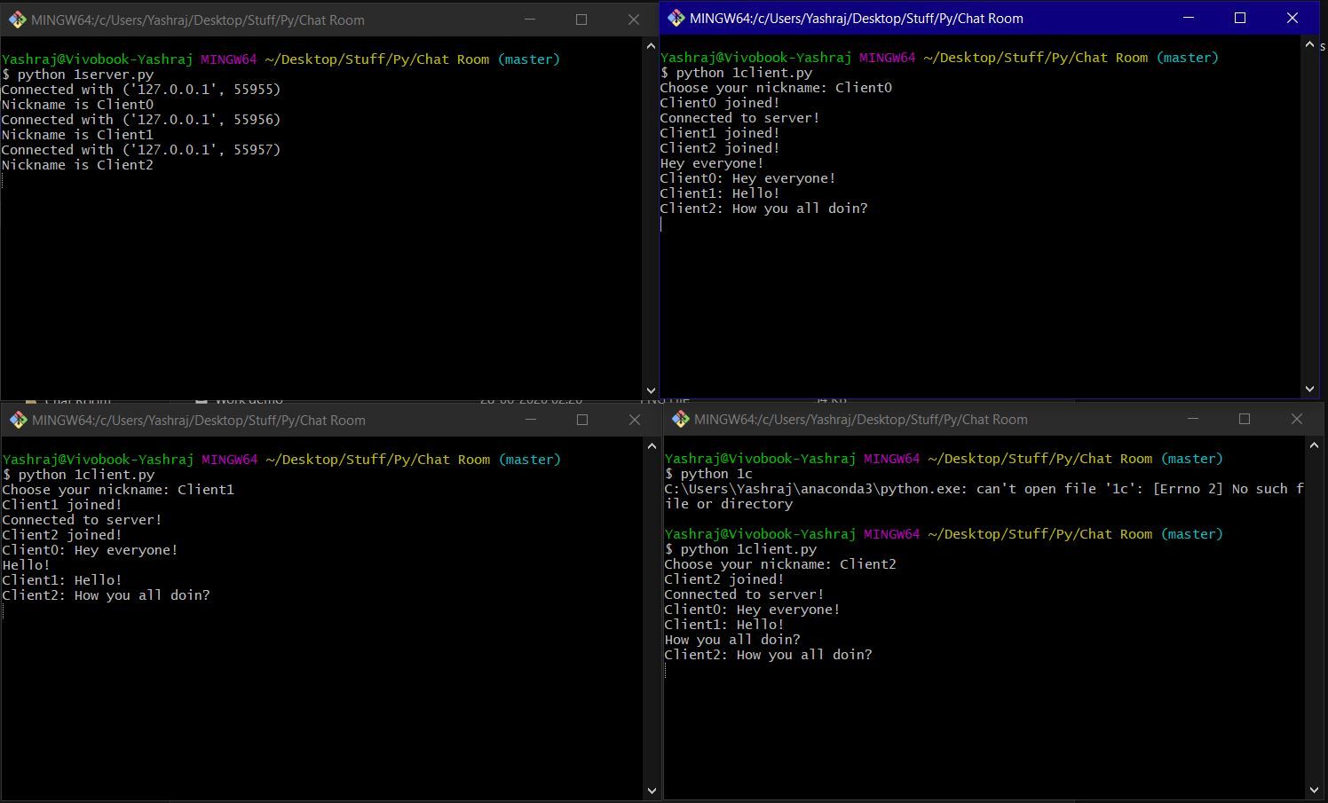Image resolution: width=1328 pixels, height=803 pixels.
Task: Click 'Choose your nickname: Client1' line
Action: click(118, 490)
